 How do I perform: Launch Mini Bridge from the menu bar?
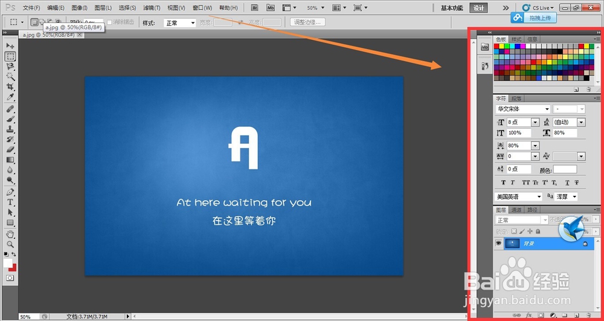tap(271, 8)
